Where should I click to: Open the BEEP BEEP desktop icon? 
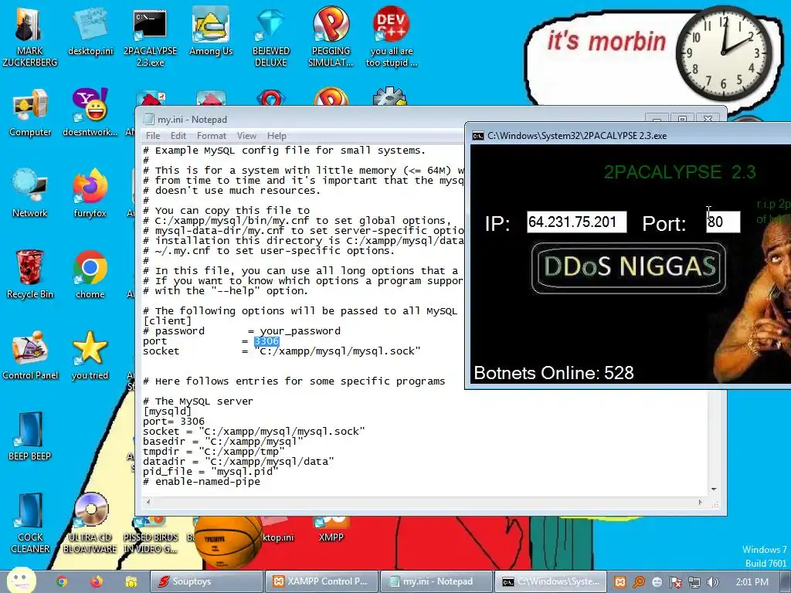point(30,437)
